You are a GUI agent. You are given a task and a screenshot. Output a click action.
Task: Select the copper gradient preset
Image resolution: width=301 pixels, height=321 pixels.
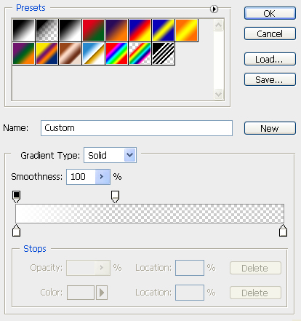(70, 54)
